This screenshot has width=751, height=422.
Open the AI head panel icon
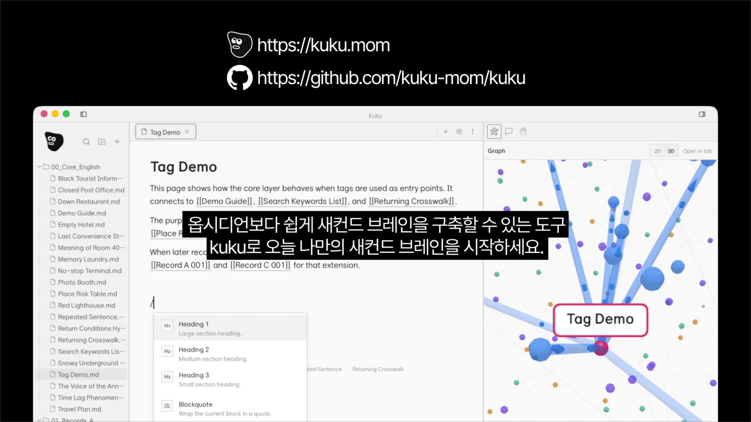[523, 132]
